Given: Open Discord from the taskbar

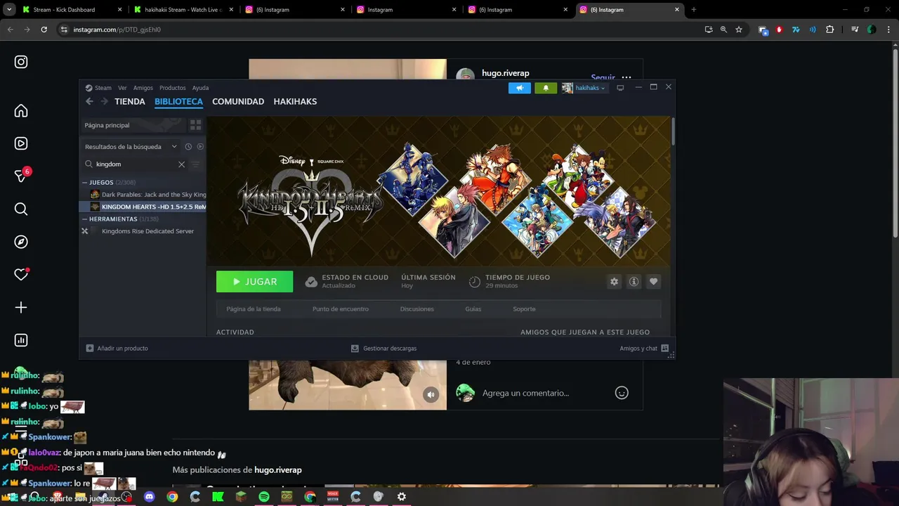Looking at the screenshot, I should (149, 497).
